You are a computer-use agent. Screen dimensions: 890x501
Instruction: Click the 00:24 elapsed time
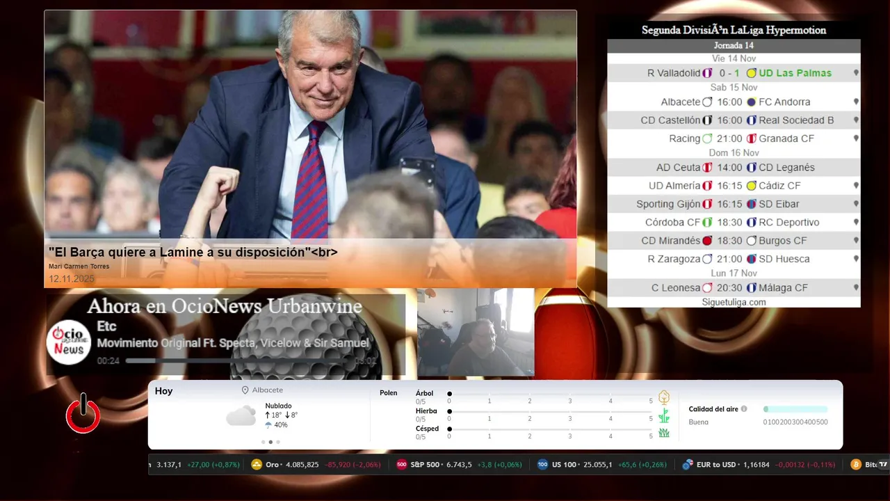108,361
